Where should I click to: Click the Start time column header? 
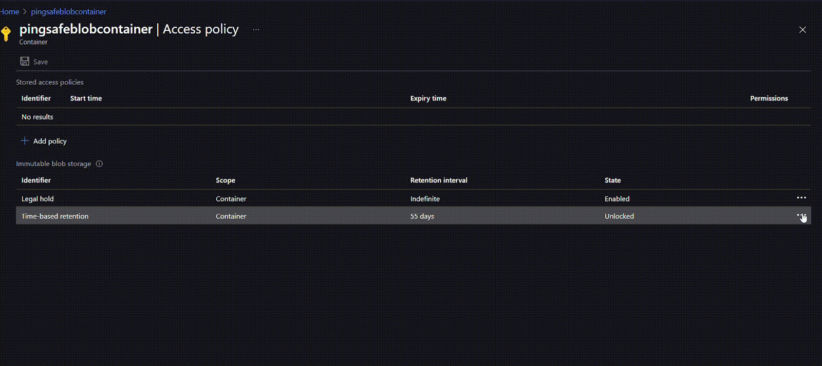coord(86,98)
